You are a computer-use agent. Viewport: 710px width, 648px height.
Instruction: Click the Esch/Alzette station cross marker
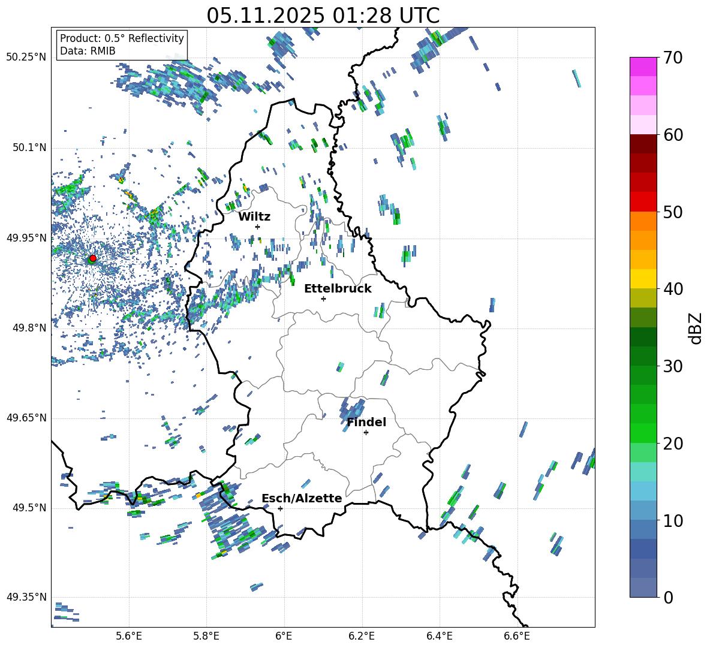coord(280,508)
